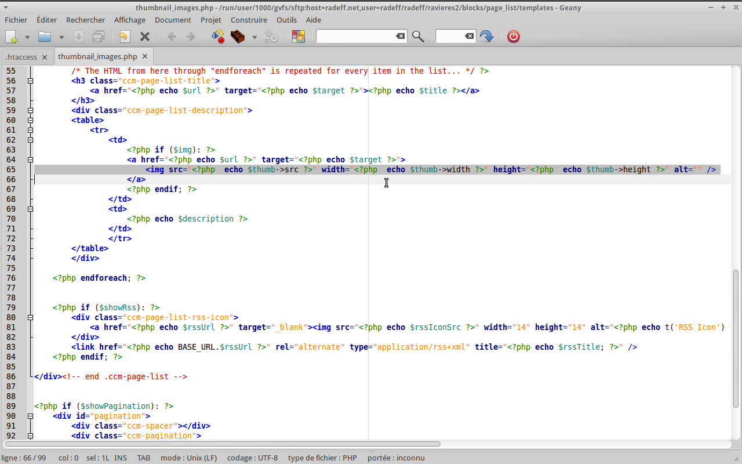This screenshot has width=742, height=464.
Task: Click the compile file icon
Action: (x=218, y=37)
